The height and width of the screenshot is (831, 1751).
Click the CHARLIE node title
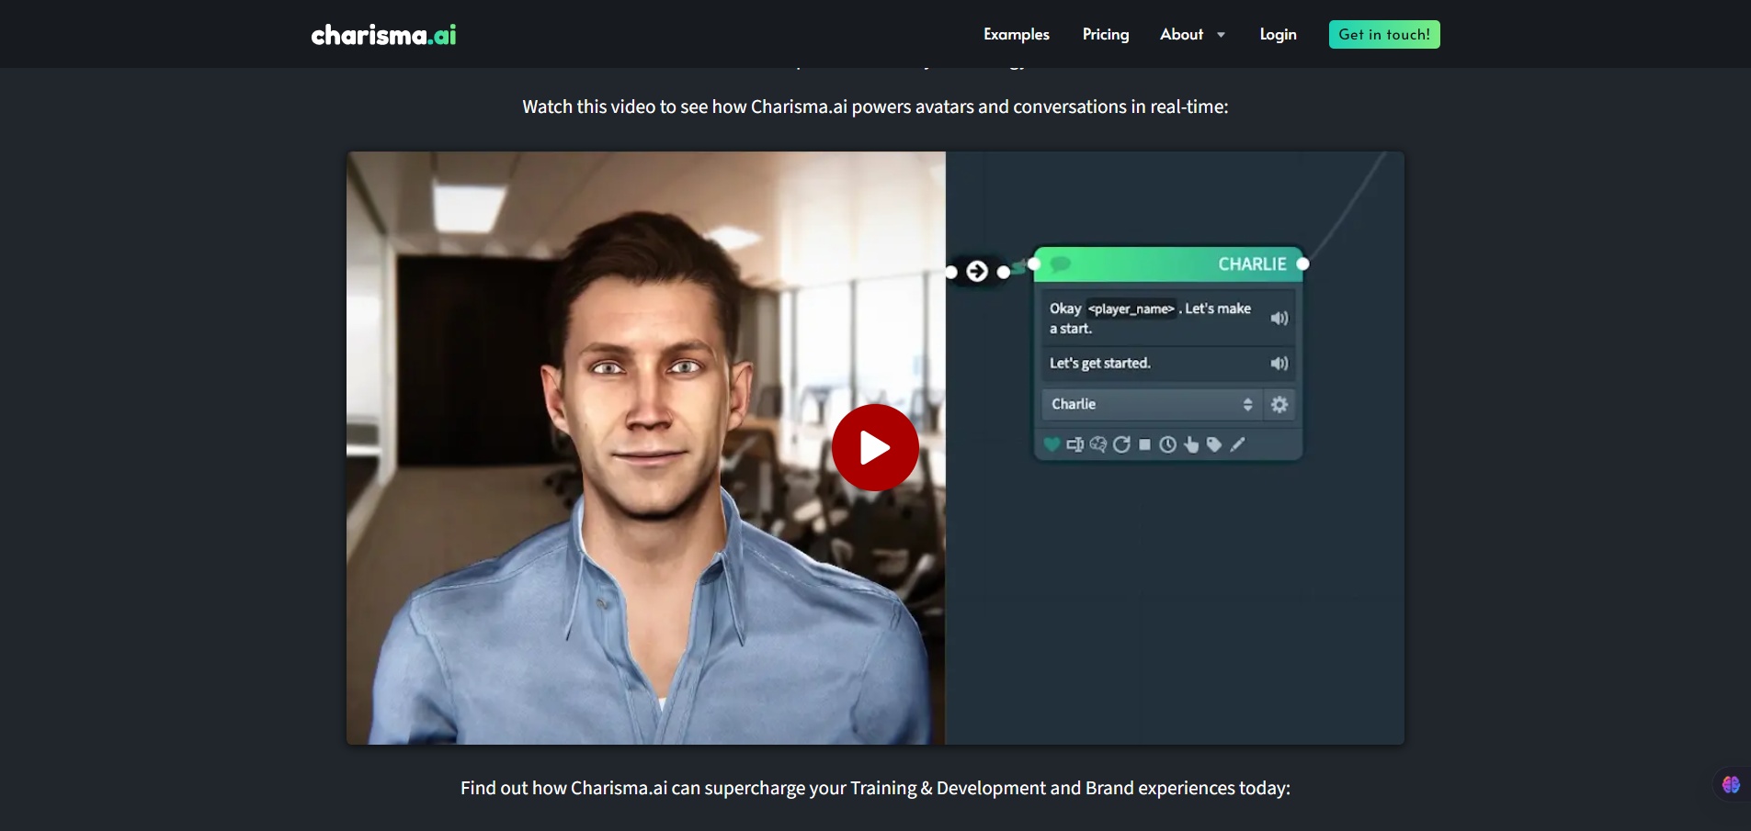tap(1252, 264)
